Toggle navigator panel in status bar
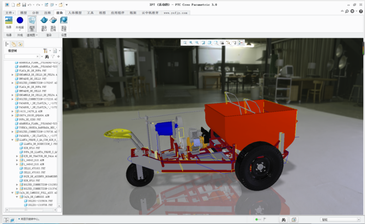365x224 pixels. [6, 220]
